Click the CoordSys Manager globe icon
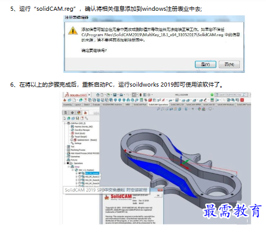Screen dimensions: 266x227 (72, 130)
